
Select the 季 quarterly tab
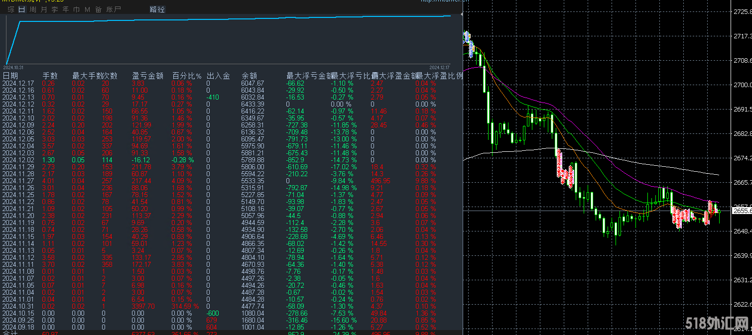[55, 9]
